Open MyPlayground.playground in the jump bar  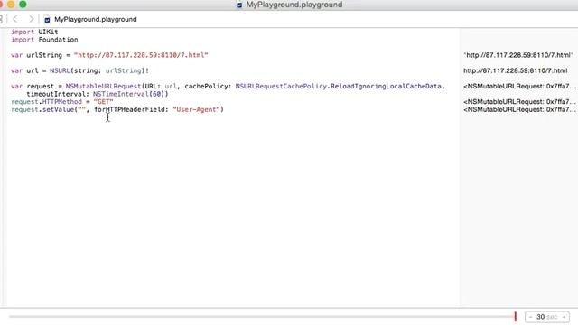click(x=96, y=19)
